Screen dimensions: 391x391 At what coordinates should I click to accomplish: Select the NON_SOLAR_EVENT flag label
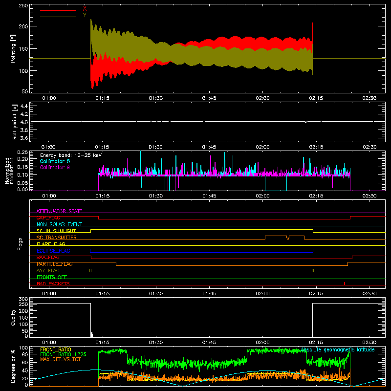(x=59, y=224)
